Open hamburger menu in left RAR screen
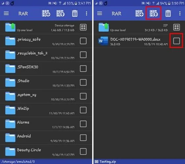 [6, 13]
